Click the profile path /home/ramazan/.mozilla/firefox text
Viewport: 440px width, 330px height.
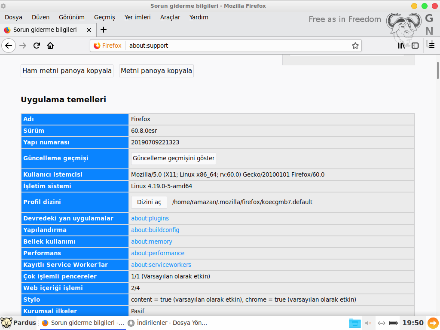coord(242,202)
